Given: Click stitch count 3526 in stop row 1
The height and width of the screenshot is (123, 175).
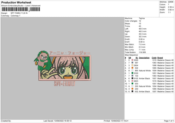Looking at the screenshot, I should (136, 60).
